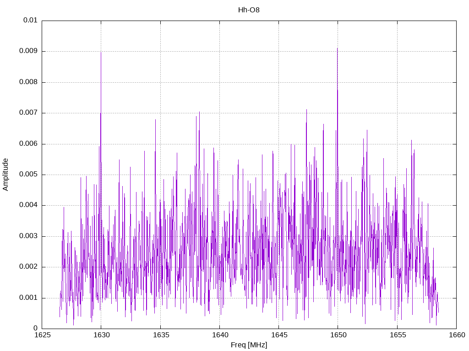The height and width of the screenshot is (351, 469).
Task: Click y-axis origin tick value 0
Action: coord(36,328)
